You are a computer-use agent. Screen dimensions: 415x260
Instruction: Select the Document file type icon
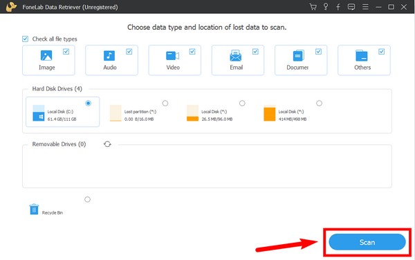pyautogui.click(x=299, y=56)
